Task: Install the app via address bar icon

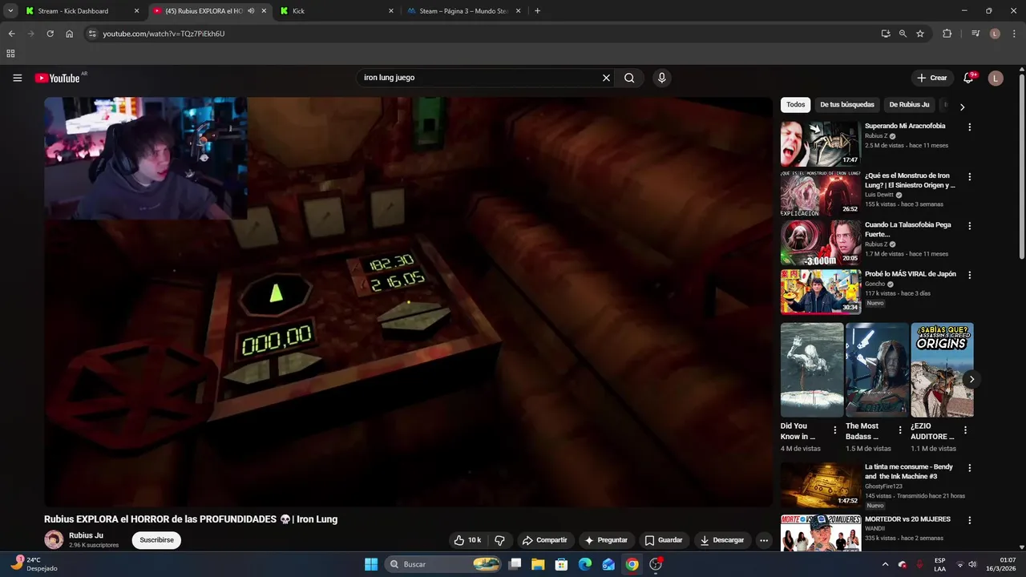Action: (885, 34)
